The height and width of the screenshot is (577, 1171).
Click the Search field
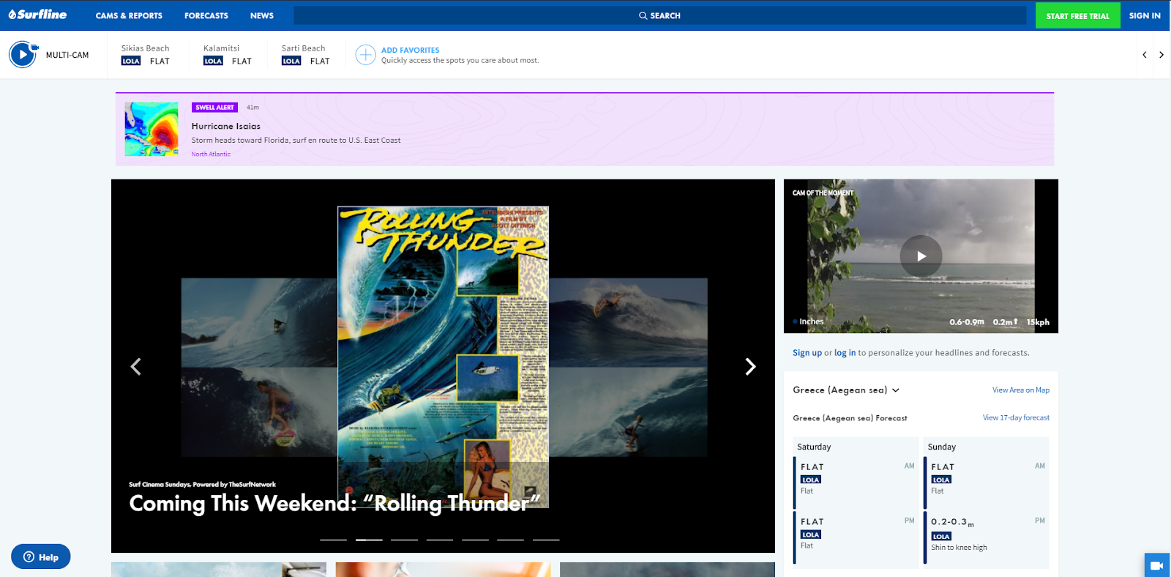660,15
